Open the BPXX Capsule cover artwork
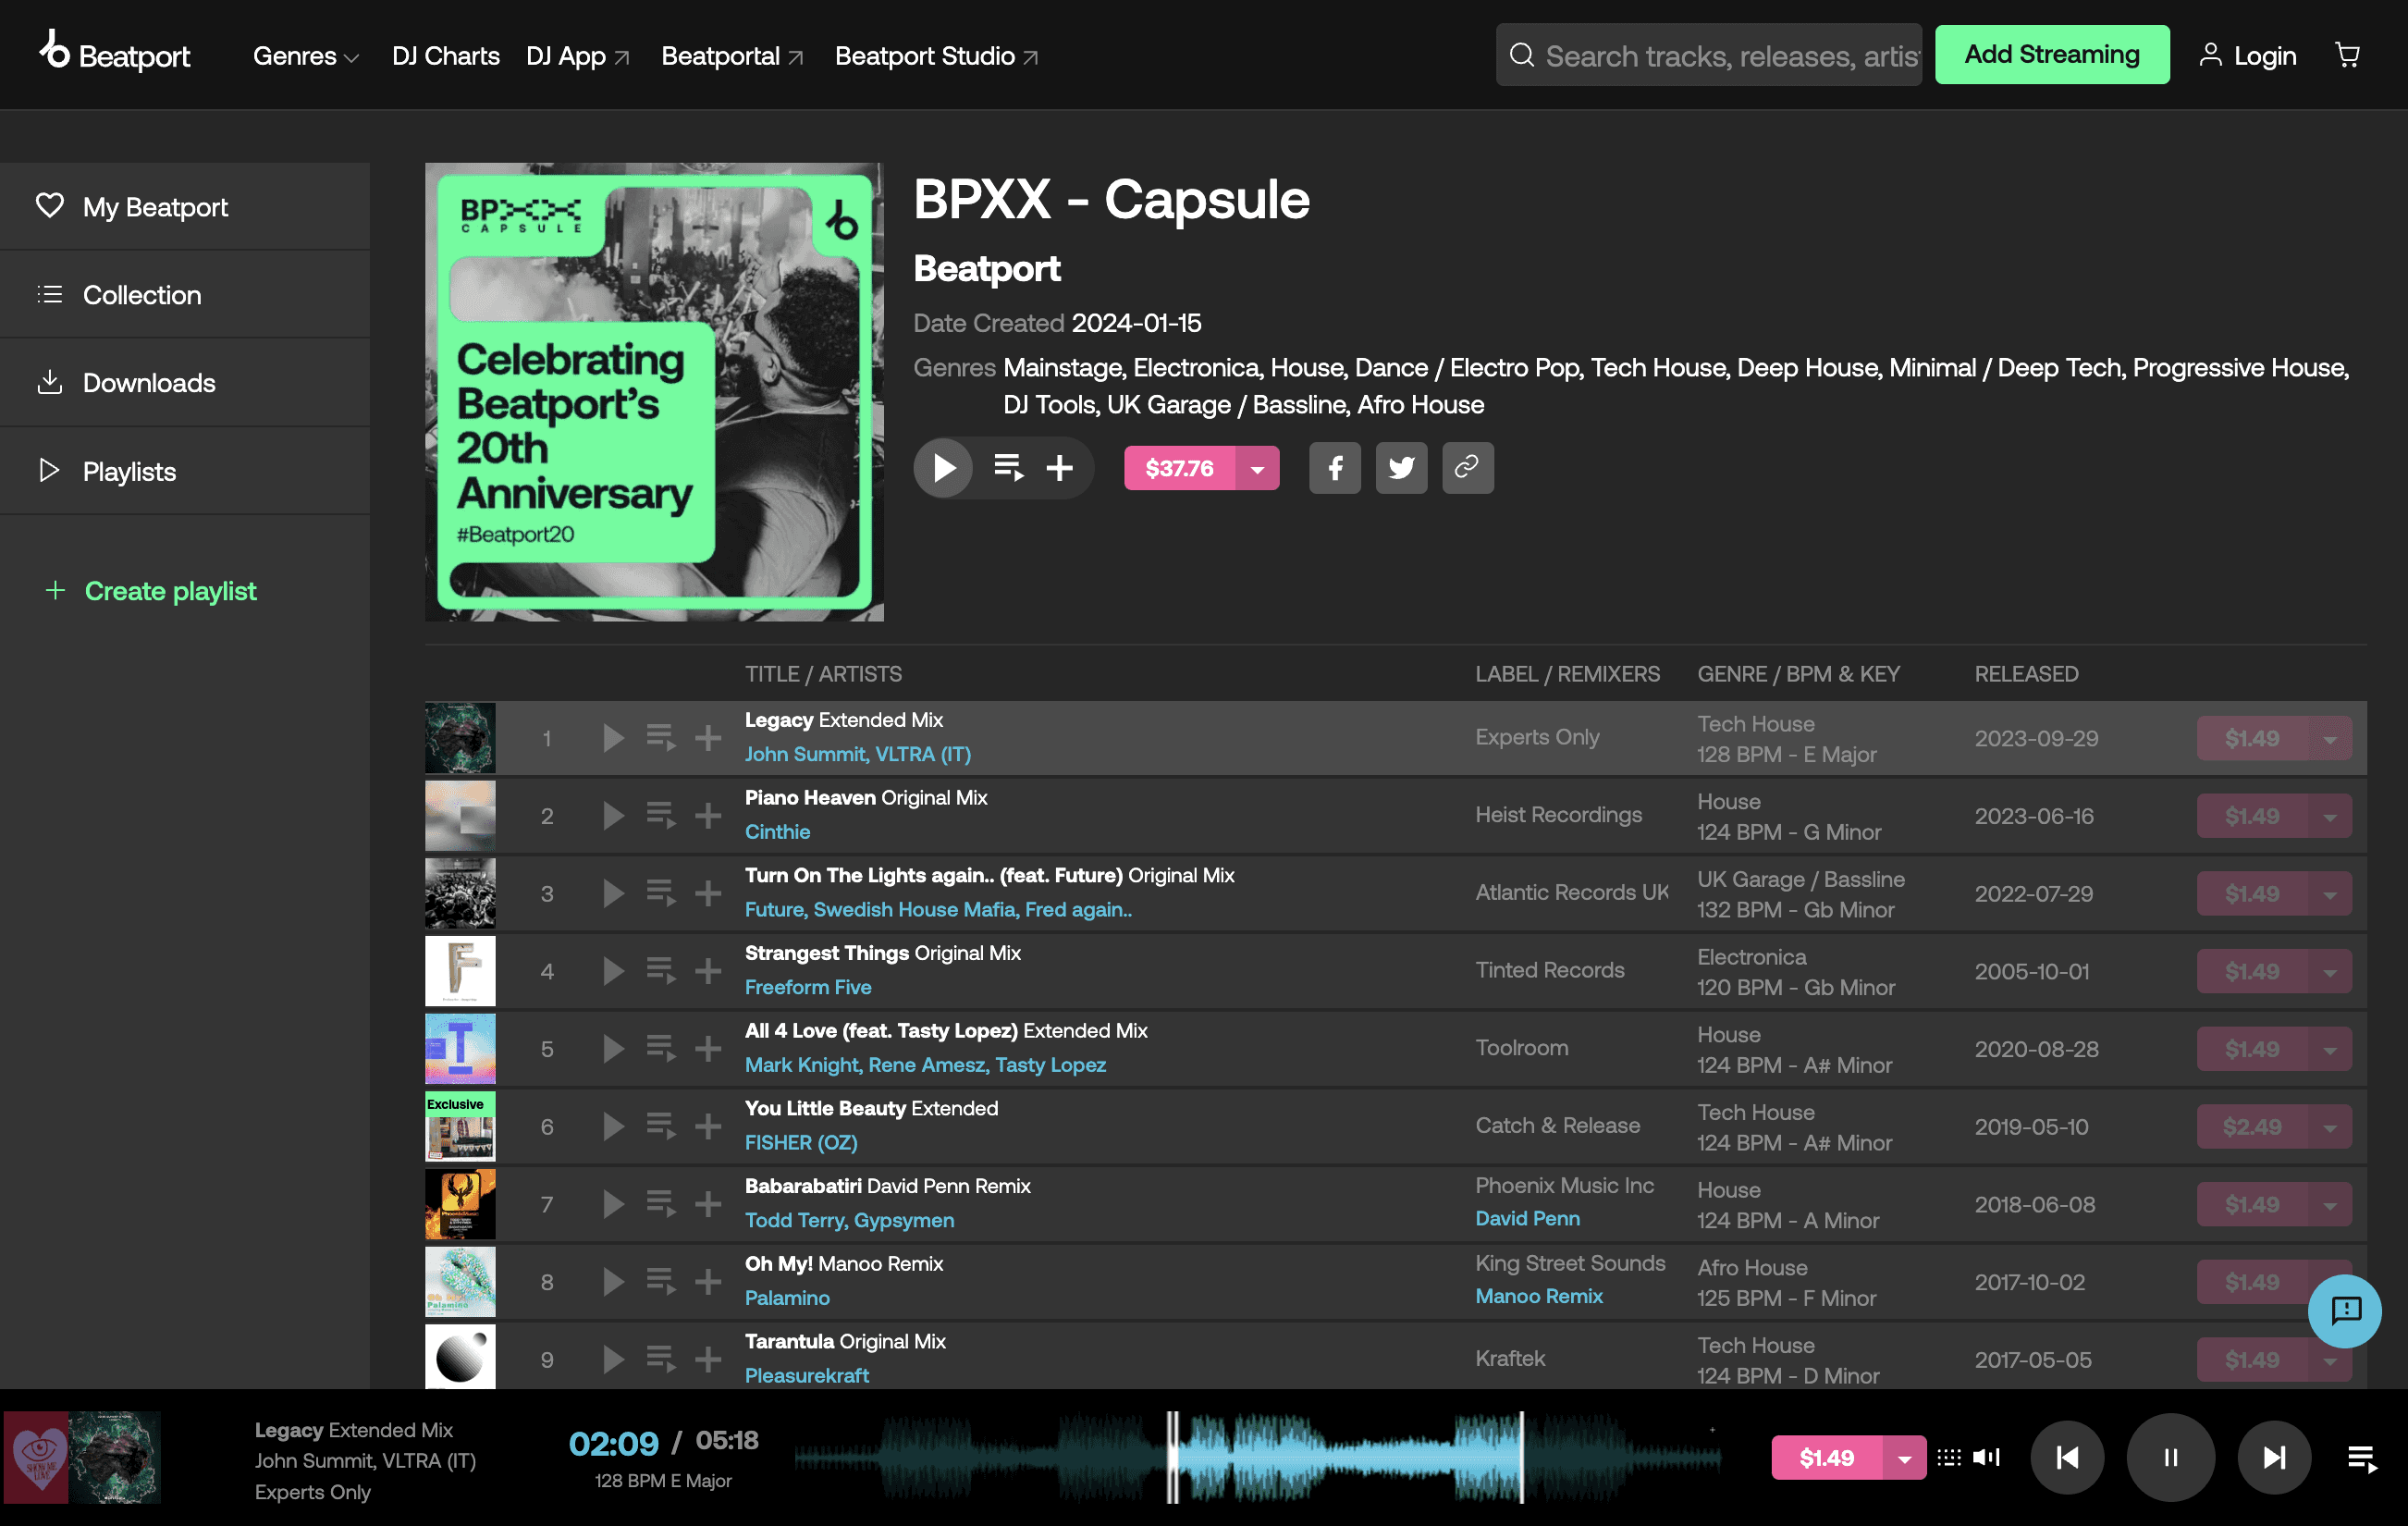This screenshot has width=2408, height=1526. 654,392
